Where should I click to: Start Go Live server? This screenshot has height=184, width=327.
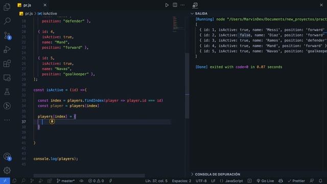[265, 181]
